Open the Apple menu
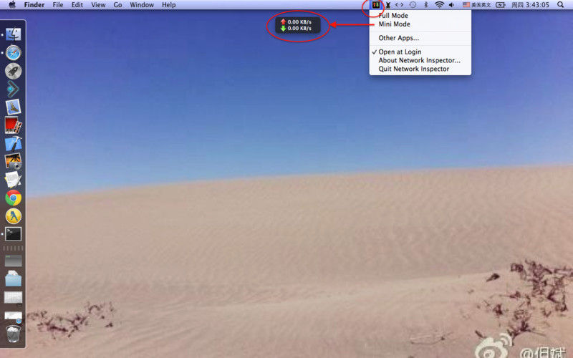The image size is (573, 358). click(12, 5)
